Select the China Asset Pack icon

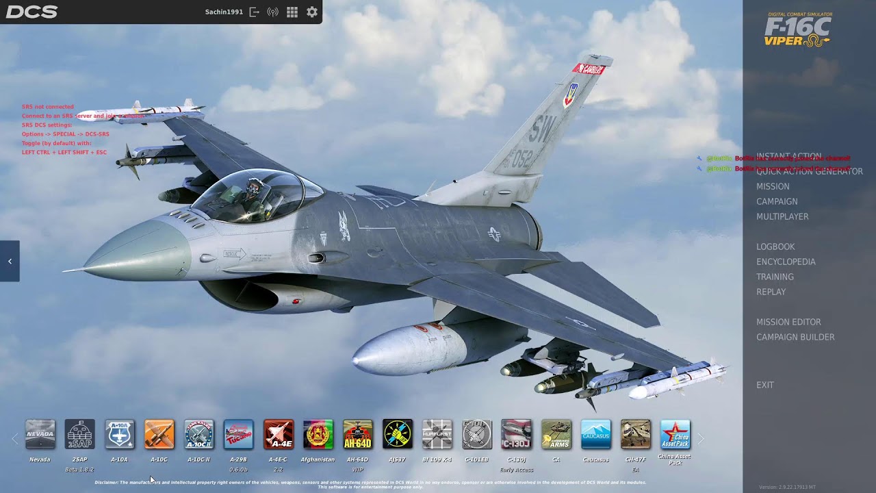coord(675,435)
